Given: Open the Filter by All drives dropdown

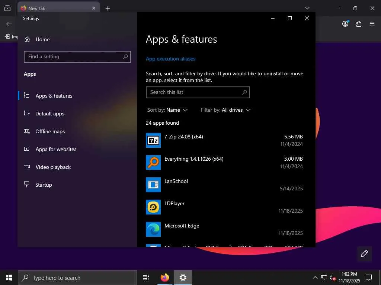Looking at the screenshot, I should (x=225, y=110).
